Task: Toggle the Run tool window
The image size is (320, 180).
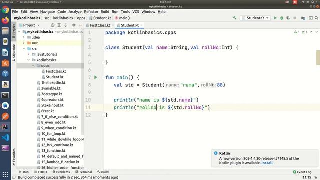Action: tap(24, 172)
